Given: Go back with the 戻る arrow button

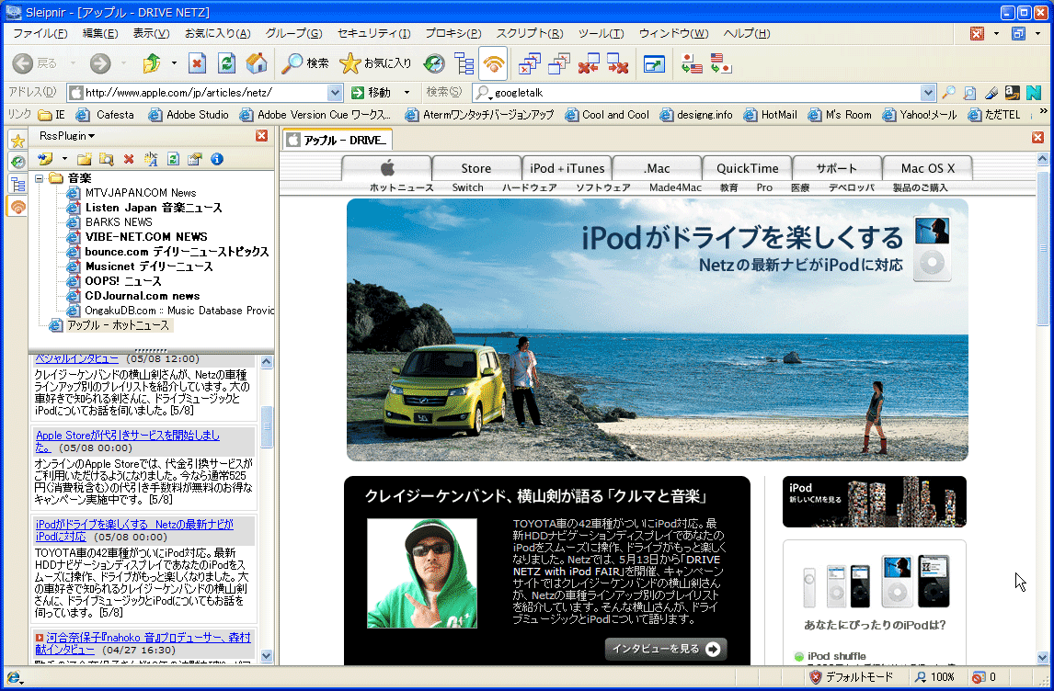Looking at the screenshot, I should click(x=35, y=63).
